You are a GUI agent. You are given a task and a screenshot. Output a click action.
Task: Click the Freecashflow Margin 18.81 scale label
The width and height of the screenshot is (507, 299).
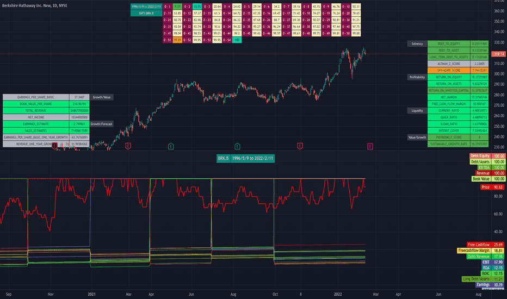tap(481, 251)
